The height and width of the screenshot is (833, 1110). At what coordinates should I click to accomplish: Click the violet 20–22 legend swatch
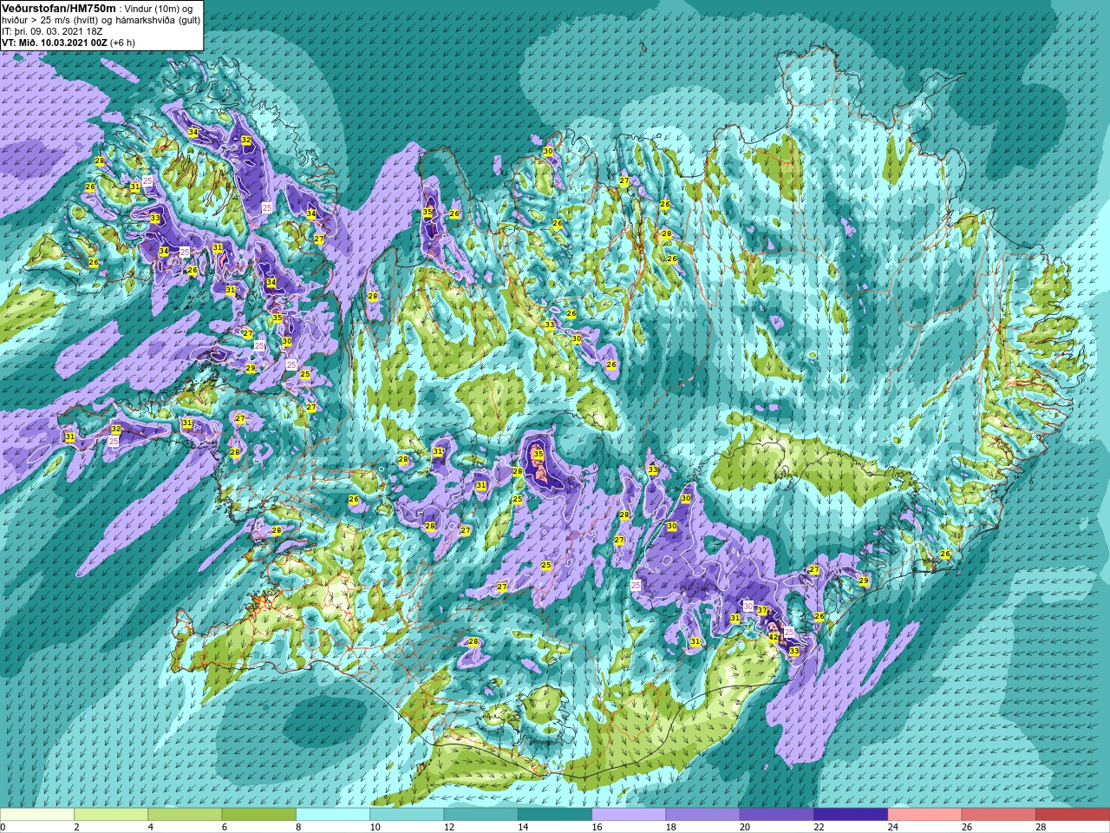pos(777,815)
